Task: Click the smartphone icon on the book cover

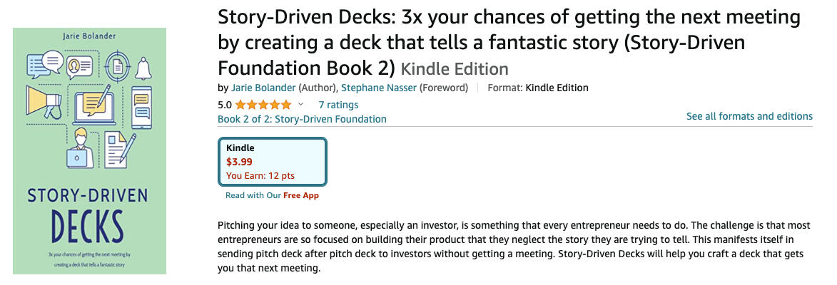Action: (141, 104)
